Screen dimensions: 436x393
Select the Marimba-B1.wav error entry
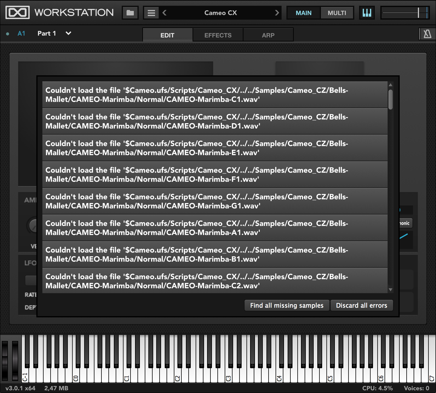coord(215,254)
